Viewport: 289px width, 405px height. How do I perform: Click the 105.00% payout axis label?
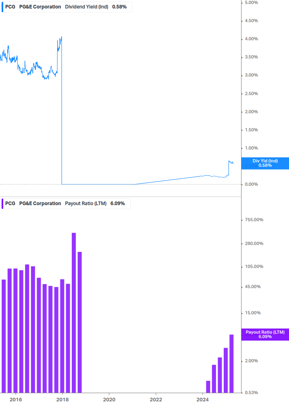[x=254, y=266]
